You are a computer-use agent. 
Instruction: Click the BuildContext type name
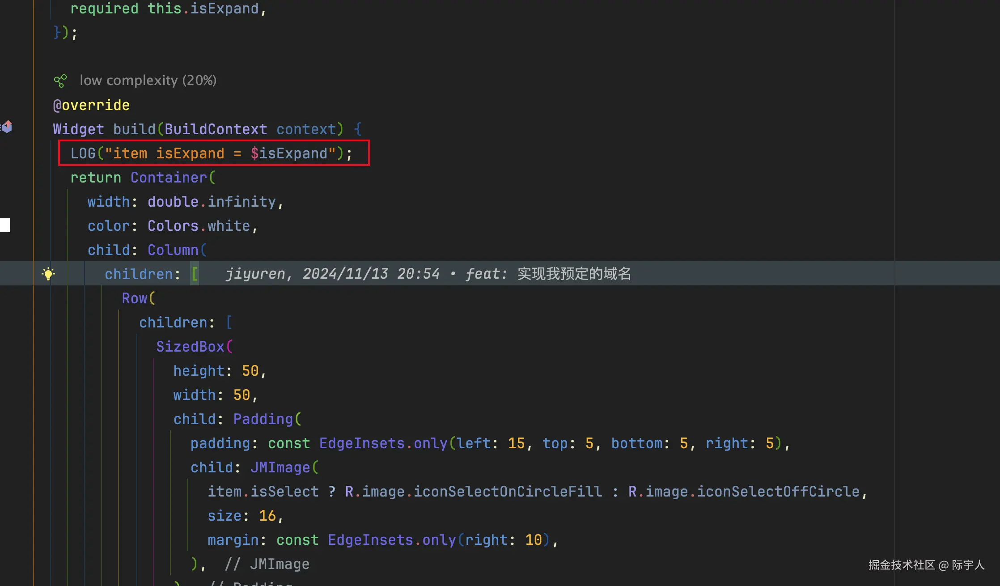tap(216, 129)
